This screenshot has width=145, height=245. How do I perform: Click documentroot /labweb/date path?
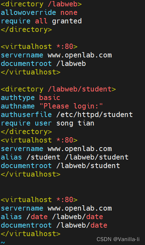point(82,225)
